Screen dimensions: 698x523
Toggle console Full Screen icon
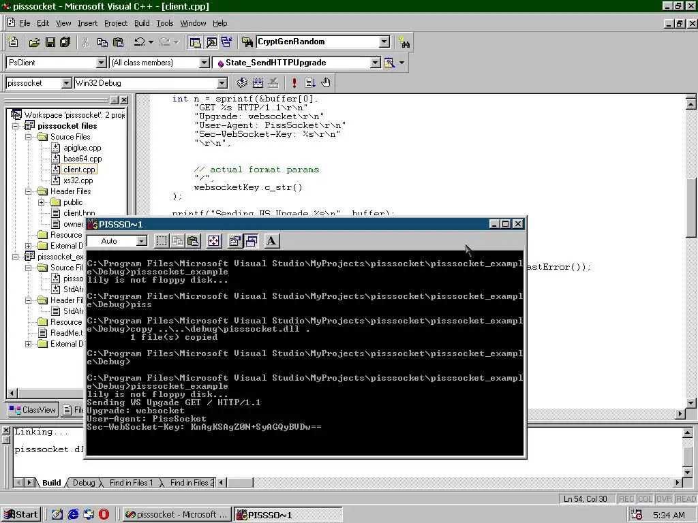[x=213, y=241]
